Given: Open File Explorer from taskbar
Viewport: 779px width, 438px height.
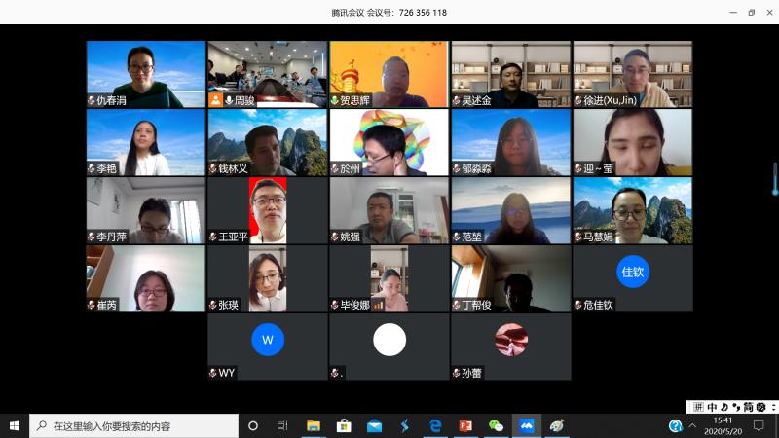Looking at the screenshot, I should [x=314, y=426].
